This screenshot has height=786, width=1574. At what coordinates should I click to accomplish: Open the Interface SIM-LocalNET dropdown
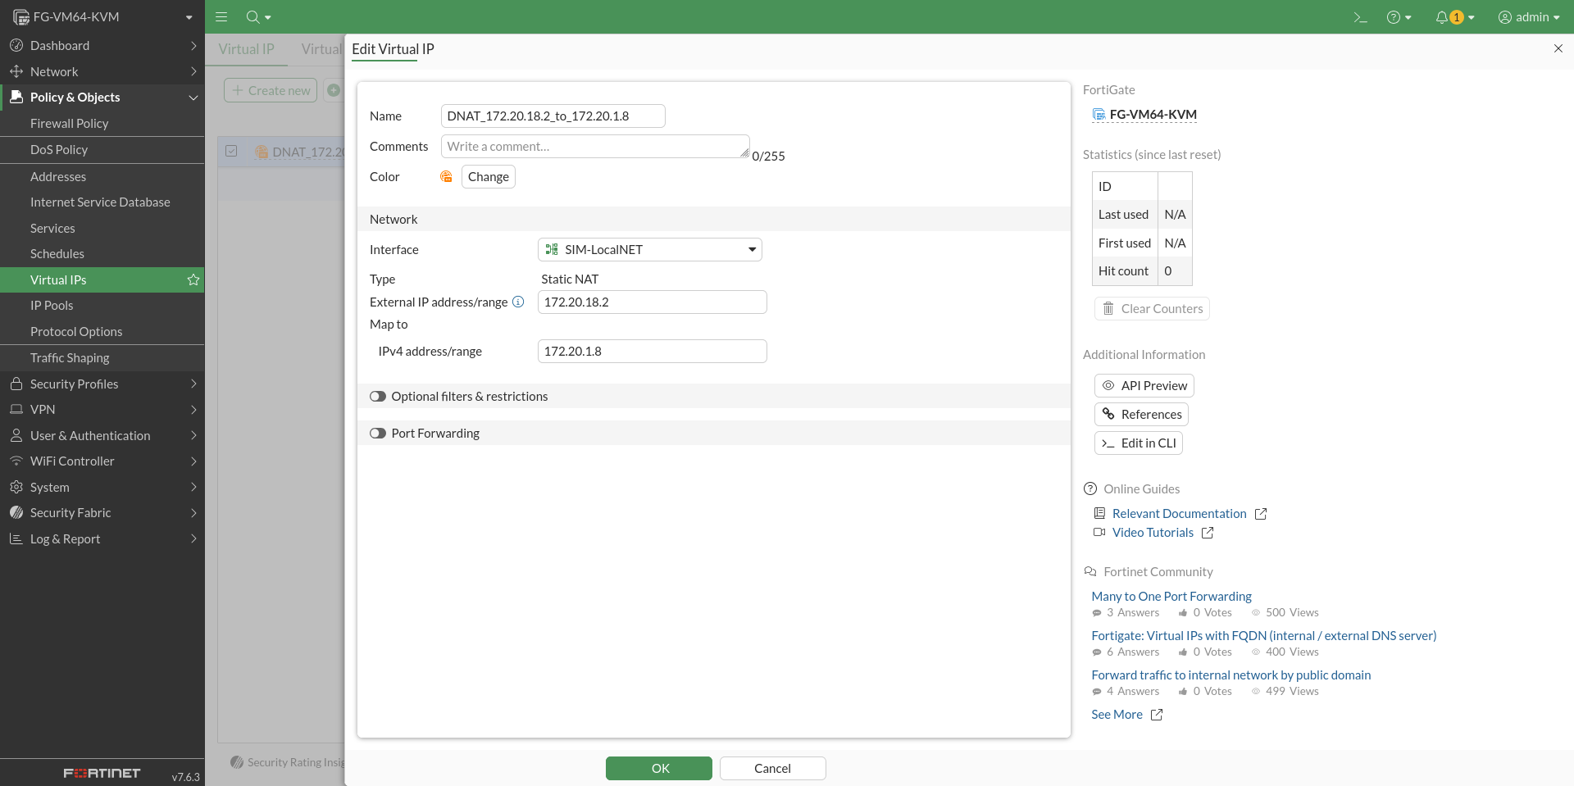coord(650,250)
